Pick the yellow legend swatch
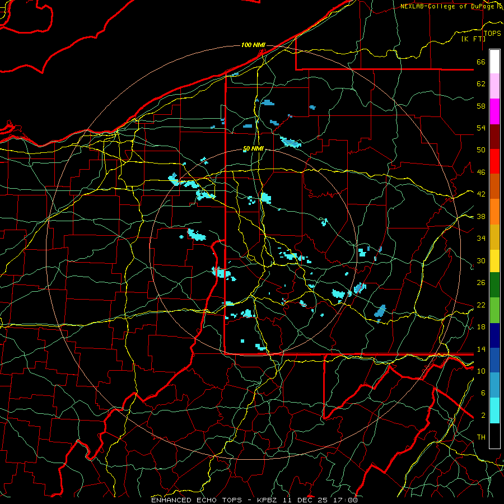The image size is (504, 504). click(x=494, y=261)
